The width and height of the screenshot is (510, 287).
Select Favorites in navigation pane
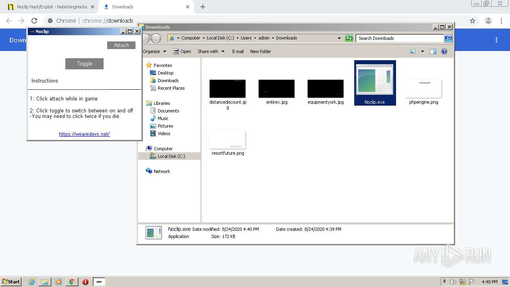(163, 65)
